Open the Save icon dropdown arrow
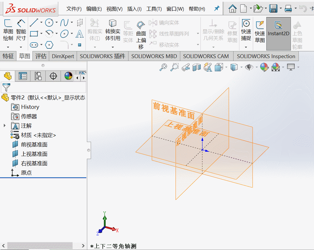Image resolution: width=314 pixels, height=250 pixels. (x=281, y=9)
